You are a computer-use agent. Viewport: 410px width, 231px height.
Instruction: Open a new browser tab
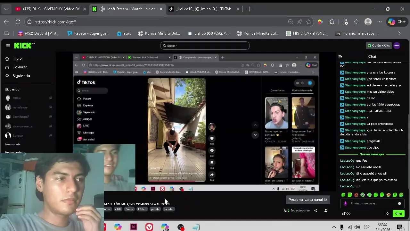[x=249, y=9]
